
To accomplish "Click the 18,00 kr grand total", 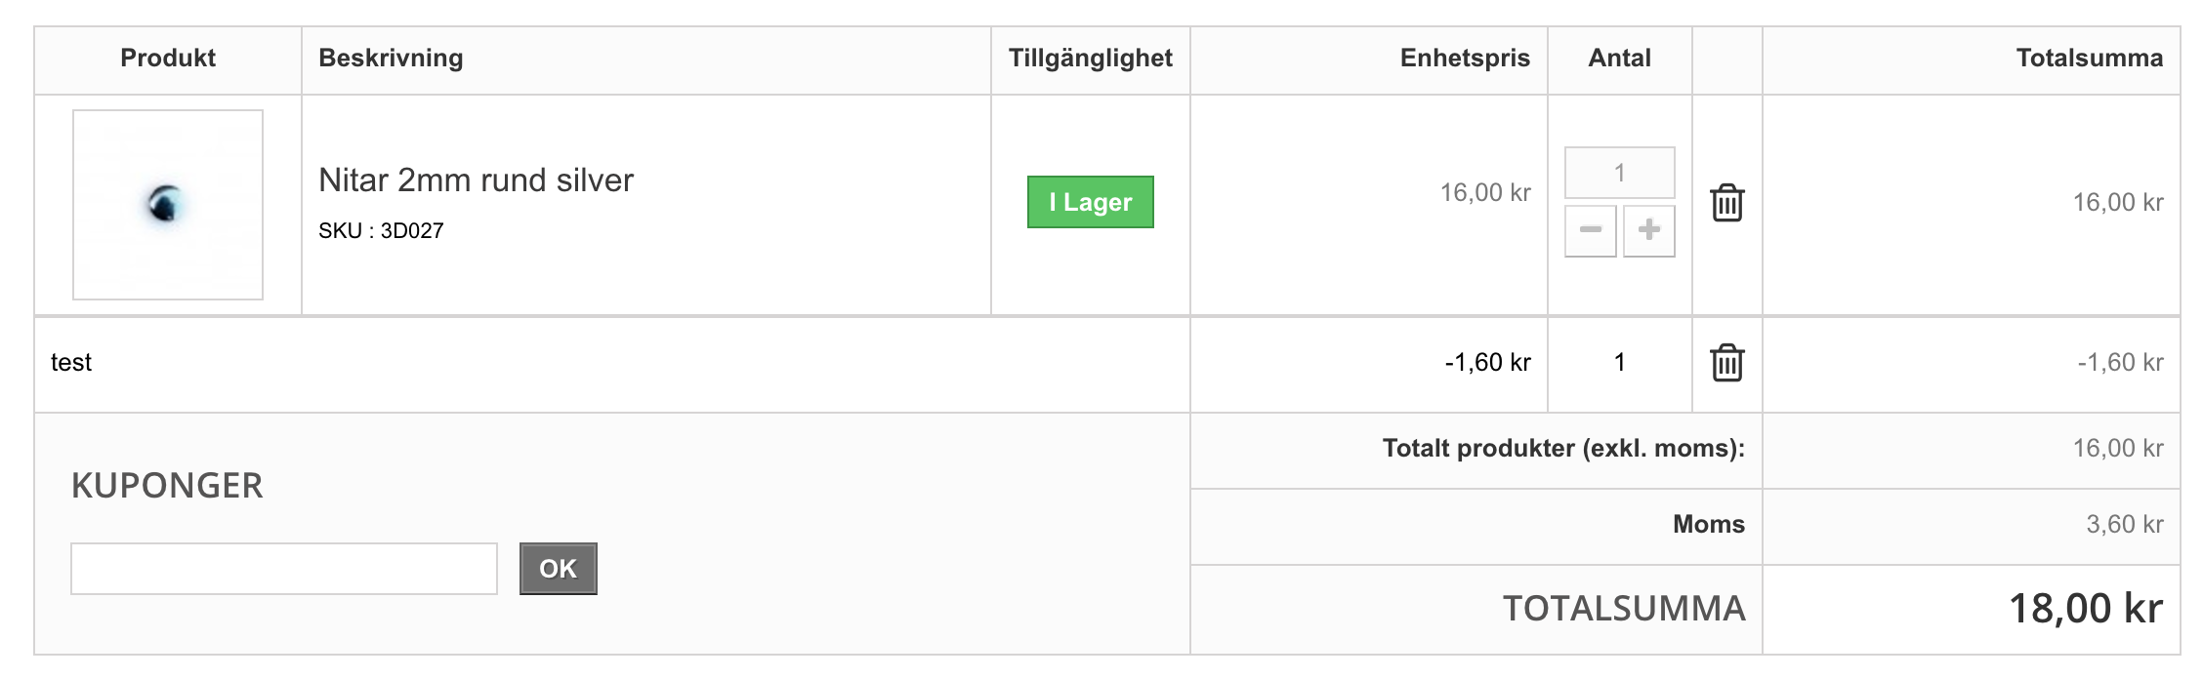I will tap(2085, 609).
